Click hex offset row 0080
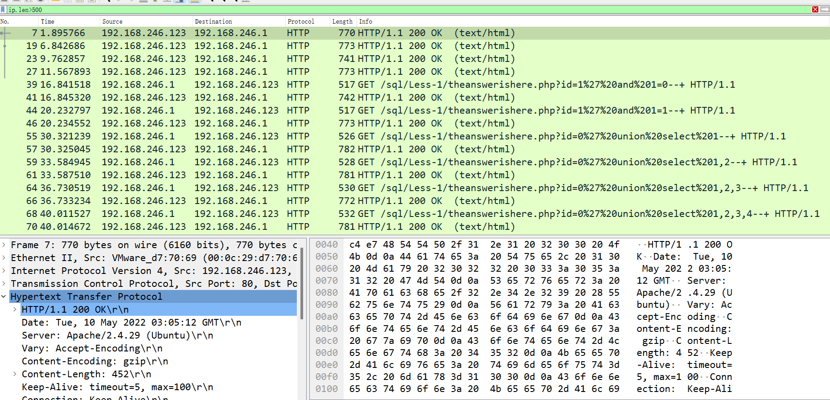830x400 pixels. click(327, 293)
